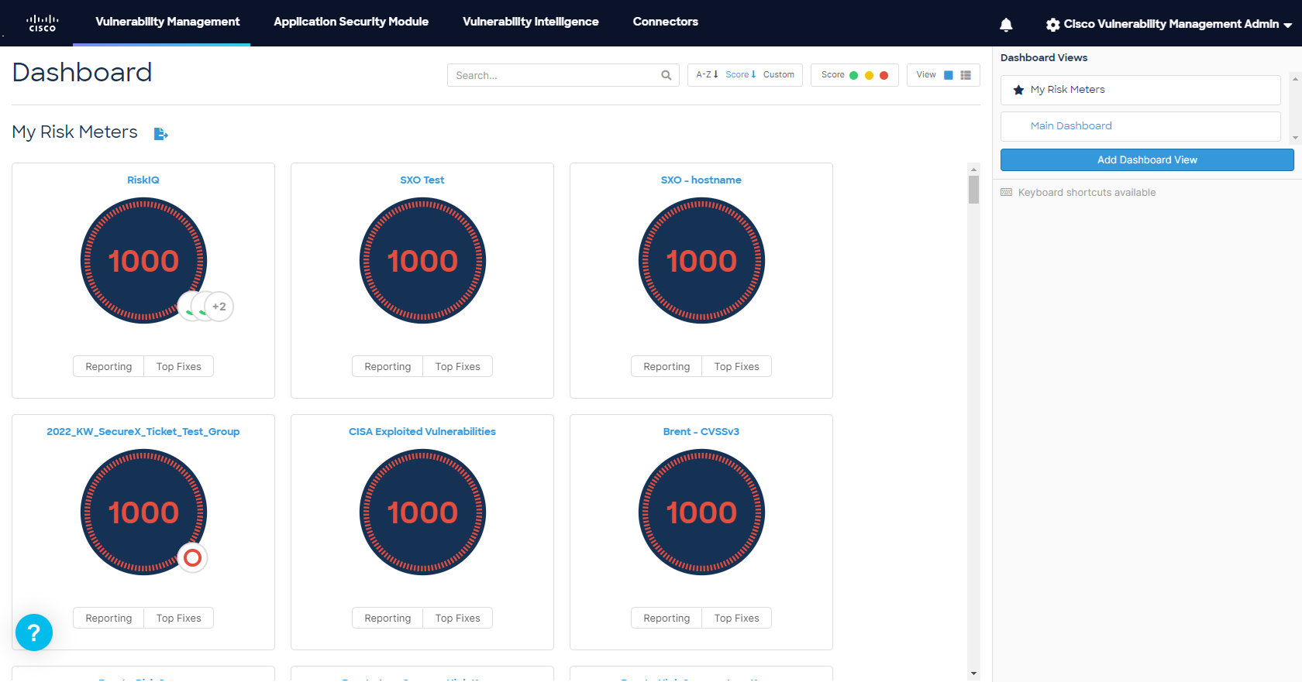
Task: Open Vulnerability Management tab
Action: coord(167,22)
